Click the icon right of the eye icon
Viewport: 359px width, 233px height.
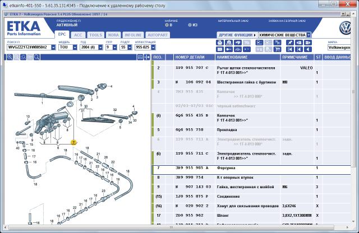[308, 43]
